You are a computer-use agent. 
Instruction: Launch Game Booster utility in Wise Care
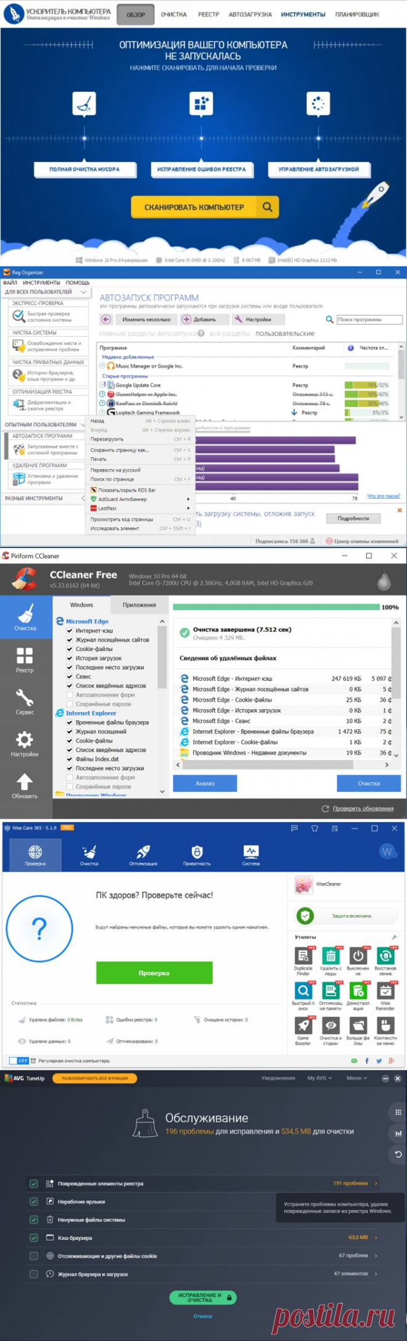[x=303, y=1029]
